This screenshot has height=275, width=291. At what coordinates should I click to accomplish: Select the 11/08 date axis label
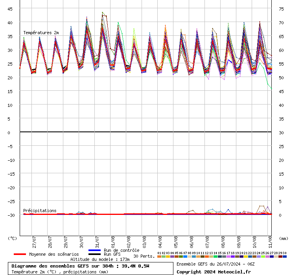271,240
